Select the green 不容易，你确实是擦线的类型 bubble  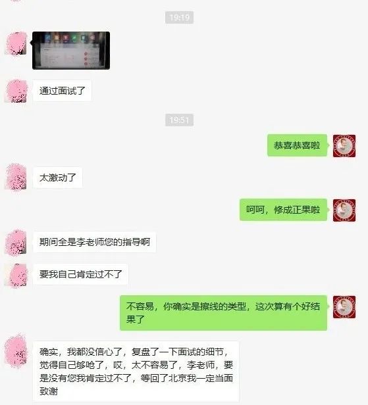(x=223, y=313)
